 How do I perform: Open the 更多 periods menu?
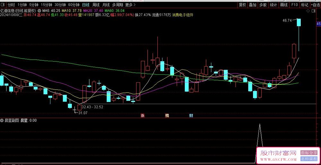130,5
